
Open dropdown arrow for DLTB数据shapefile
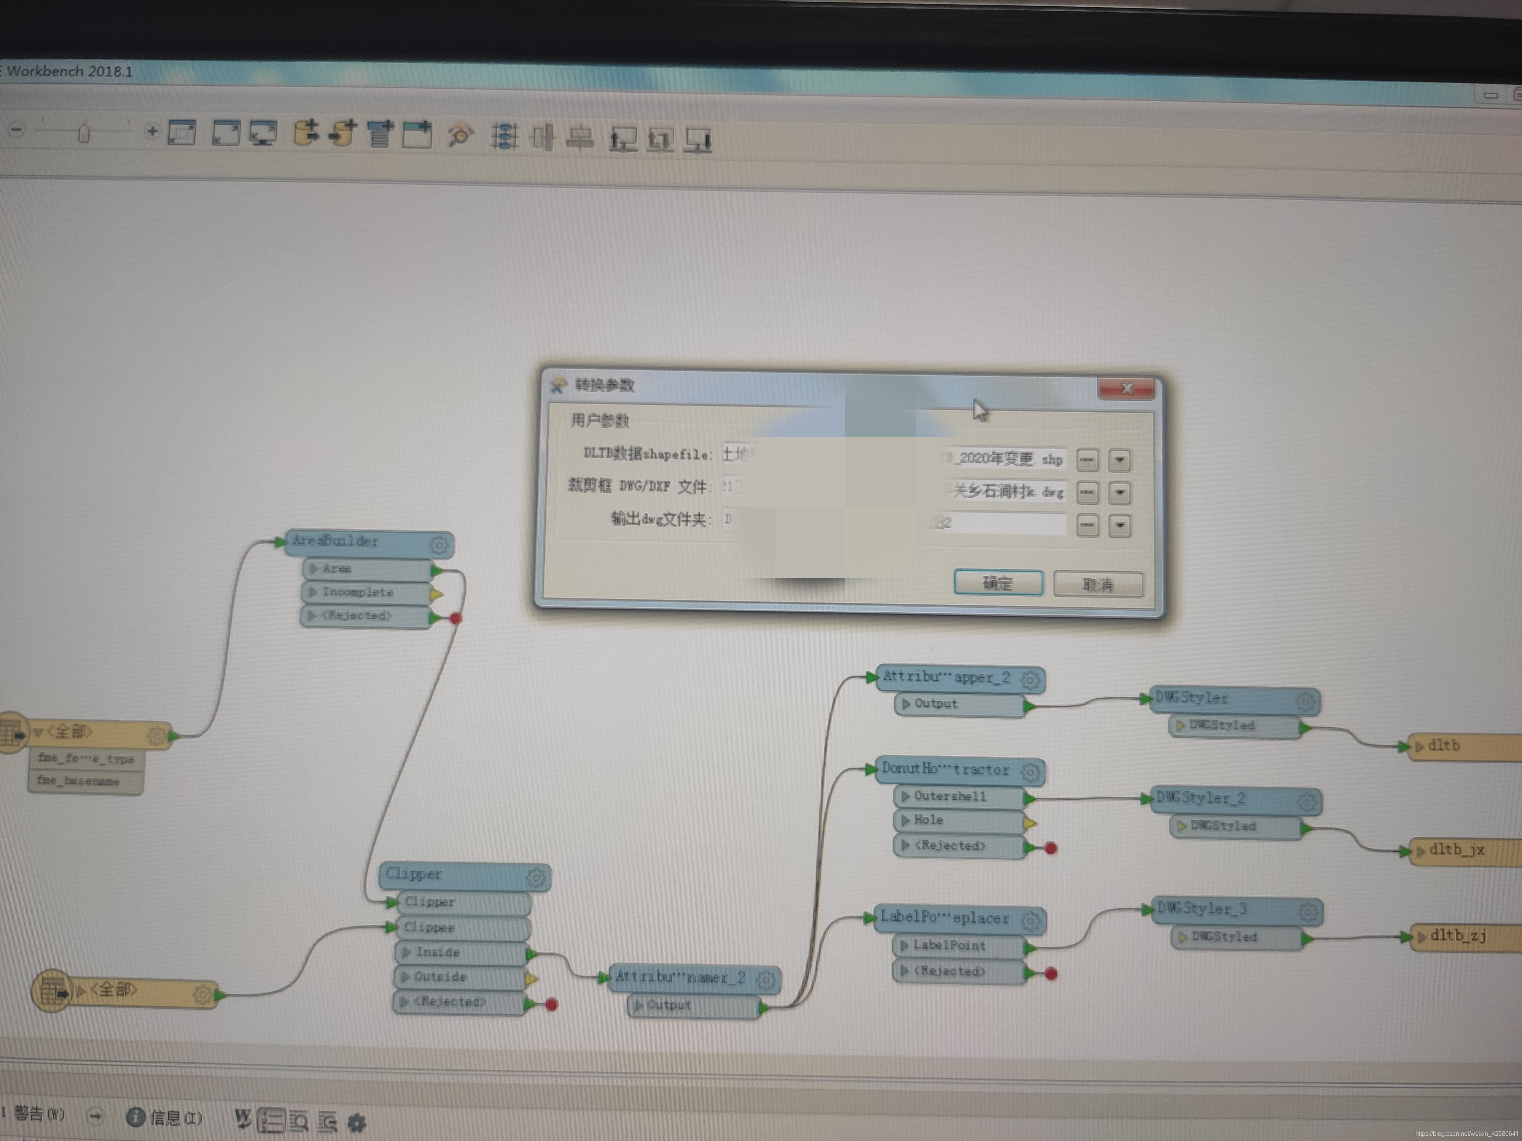coord(1119,460)
